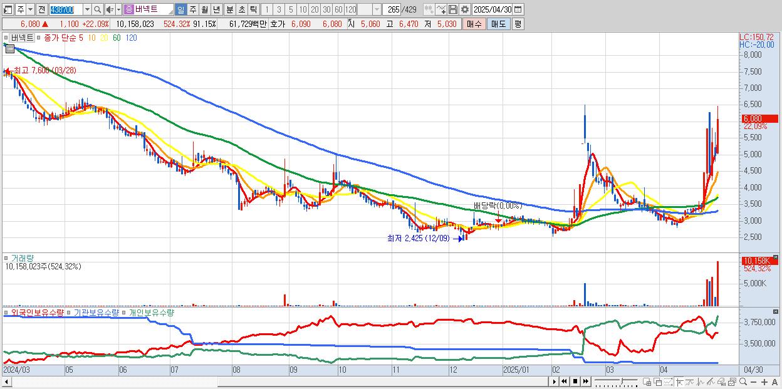Choose the 5 interval button
This screenshot has height=389, width=782.
(x=291, y=9)
